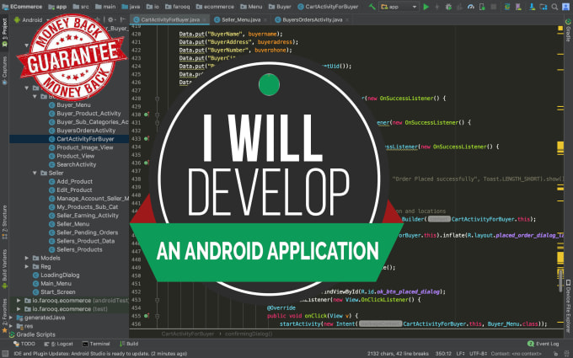Toggle tool window bars icon in status corner
The width and height of the screenshot is (573, 358).
pyautogui.click(x=5, y=353)
